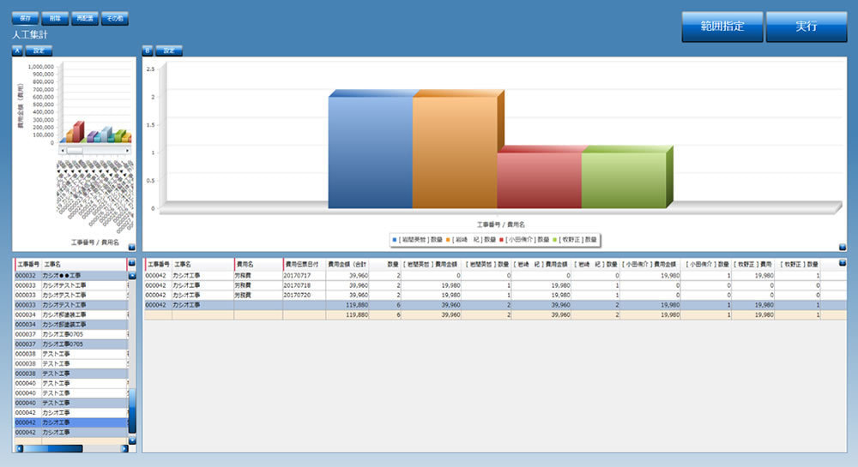Open 設定 for chart panel A
858x467 pixels.
pos(39,50)
